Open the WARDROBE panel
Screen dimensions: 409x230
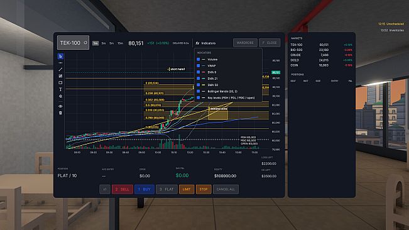pos(245,43)
